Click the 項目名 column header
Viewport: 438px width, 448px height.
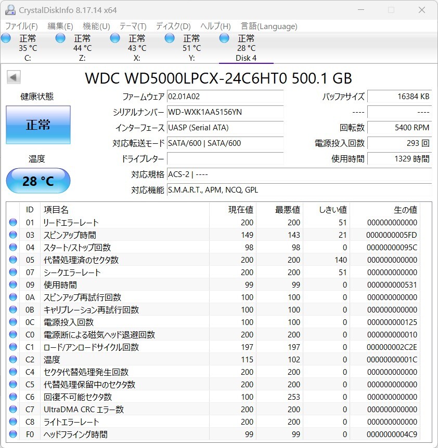[x=125, y=209]
